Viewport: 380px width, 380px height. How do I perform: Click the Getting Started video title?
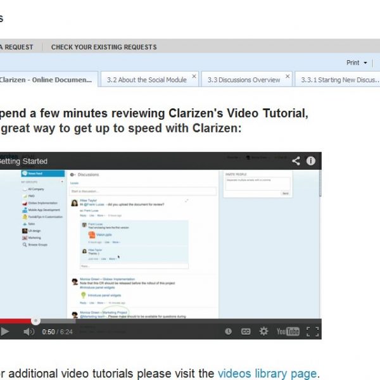23,161
